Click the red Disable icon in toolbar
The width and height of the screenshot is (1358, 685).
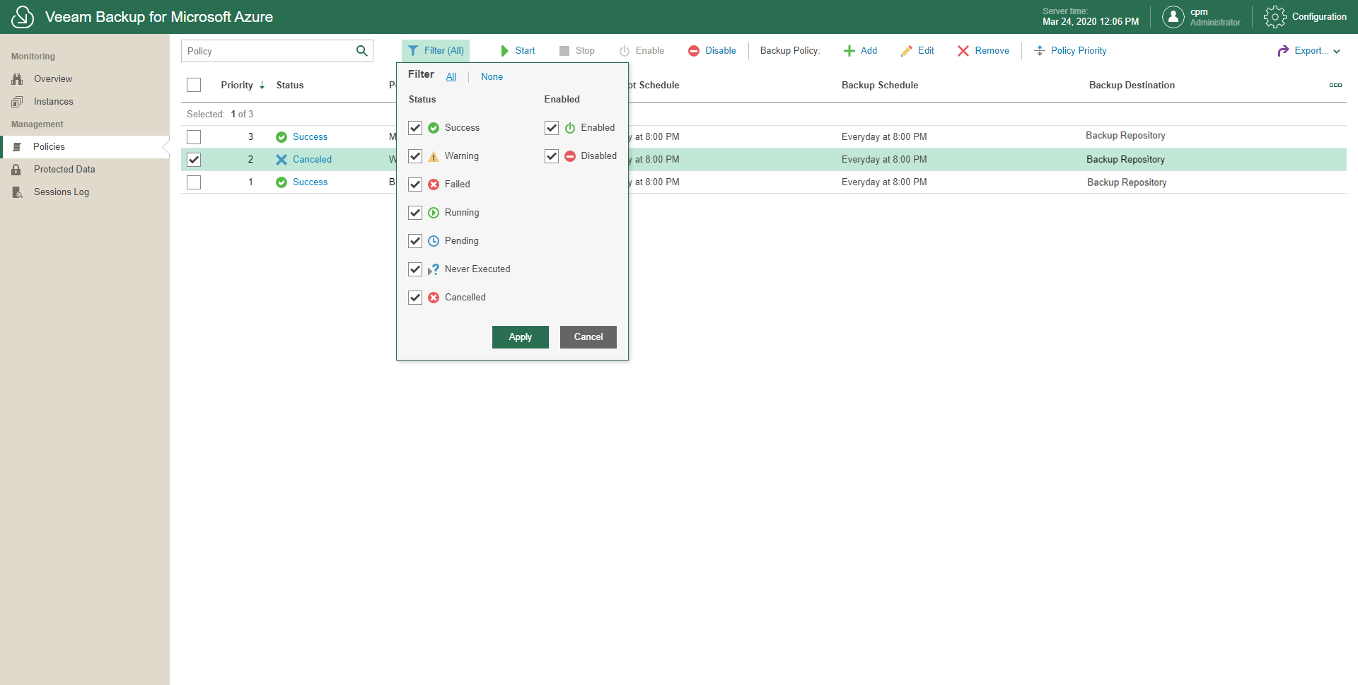coord(694,51)
